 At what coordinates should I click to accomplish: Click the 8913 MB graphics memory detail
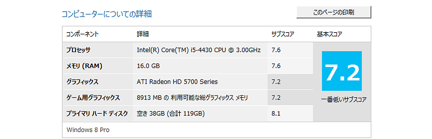(x=192, y=98)
